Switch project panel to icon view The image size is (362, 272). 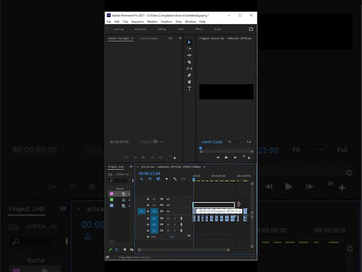pyautogui.click(x=124, y=249)
